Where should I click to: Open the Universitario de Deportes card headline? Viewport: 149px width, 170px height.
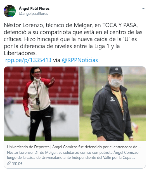(x=74, y=147)
